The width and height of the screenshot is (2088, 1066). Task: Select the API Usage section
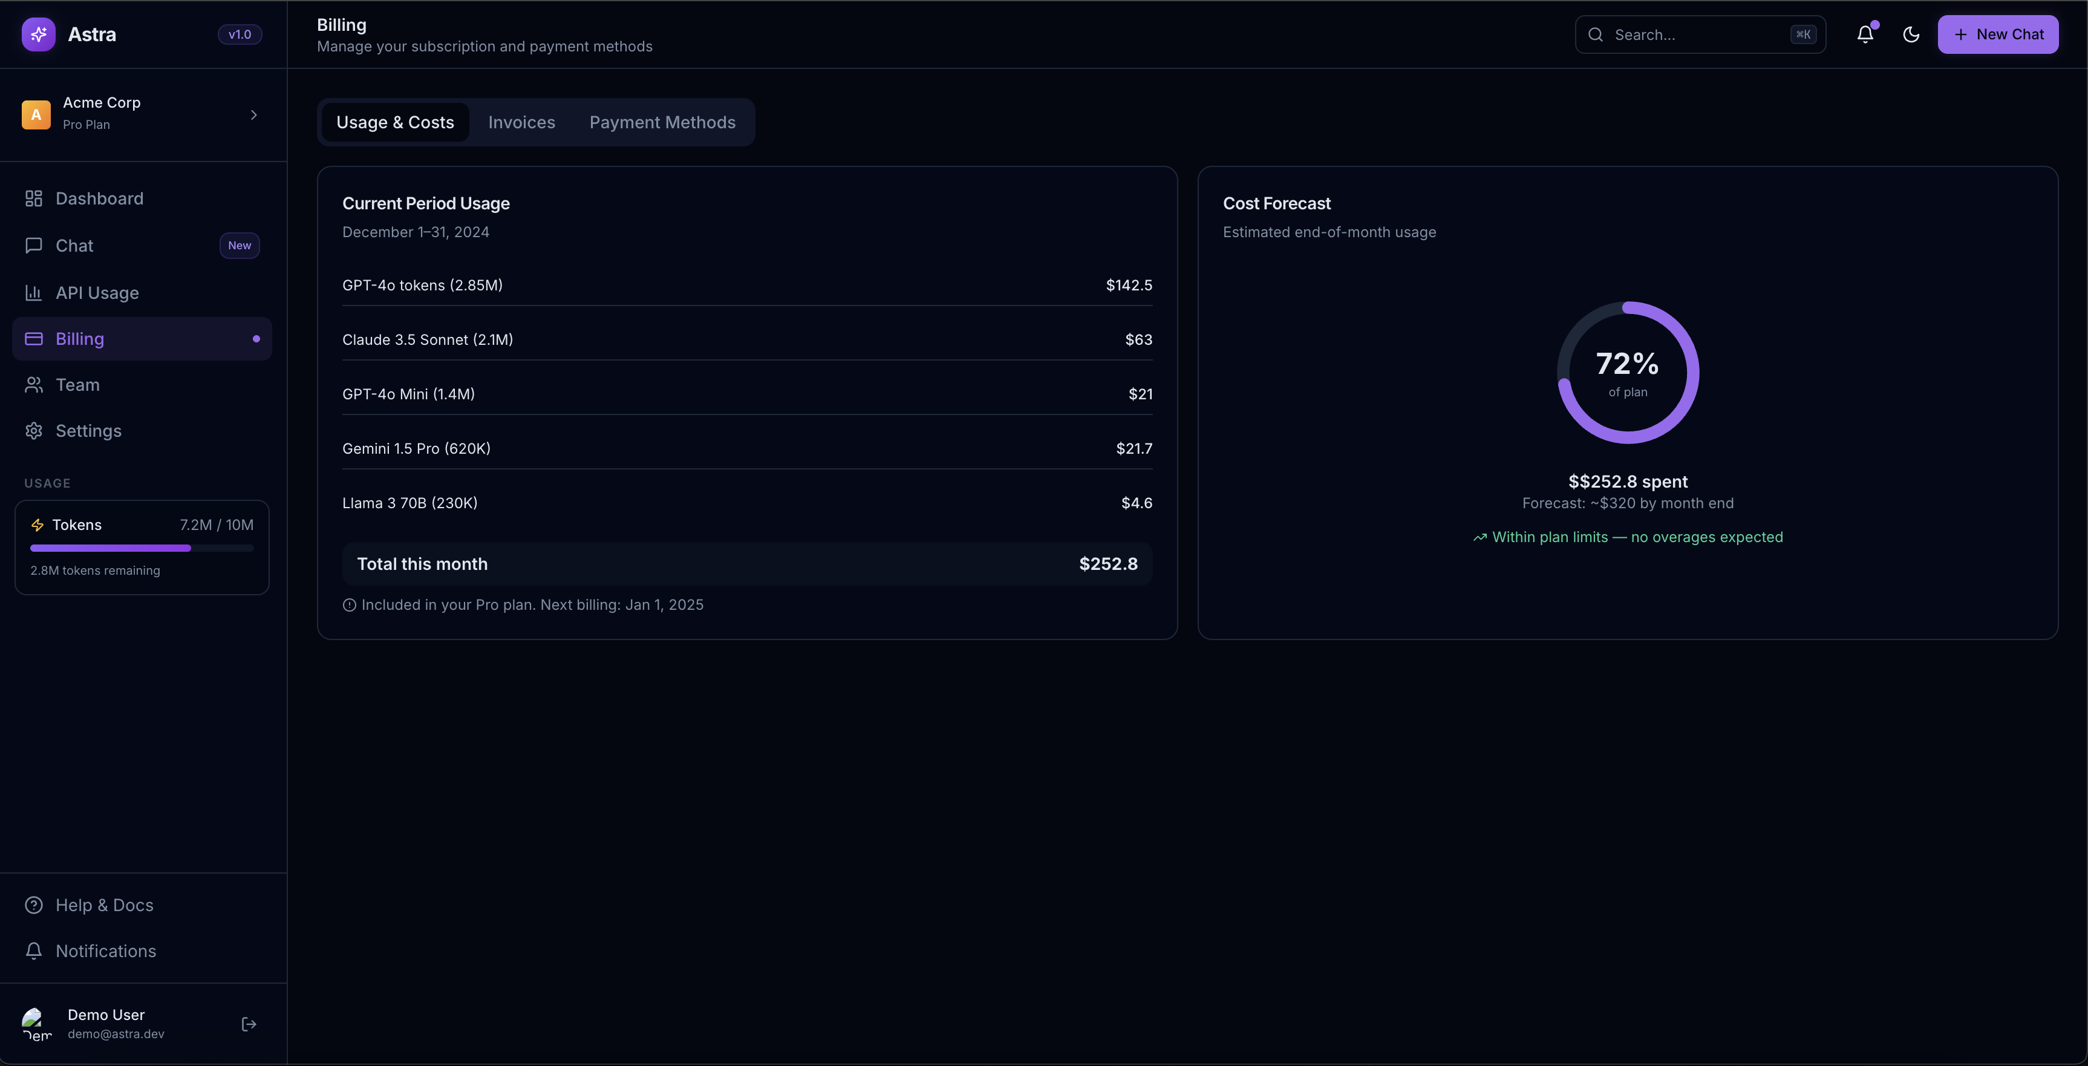97,293
